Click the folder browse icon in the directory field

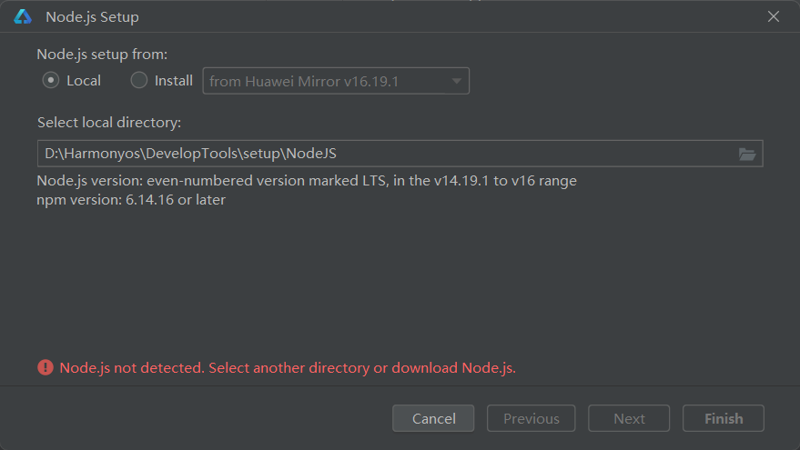(747, 154)
